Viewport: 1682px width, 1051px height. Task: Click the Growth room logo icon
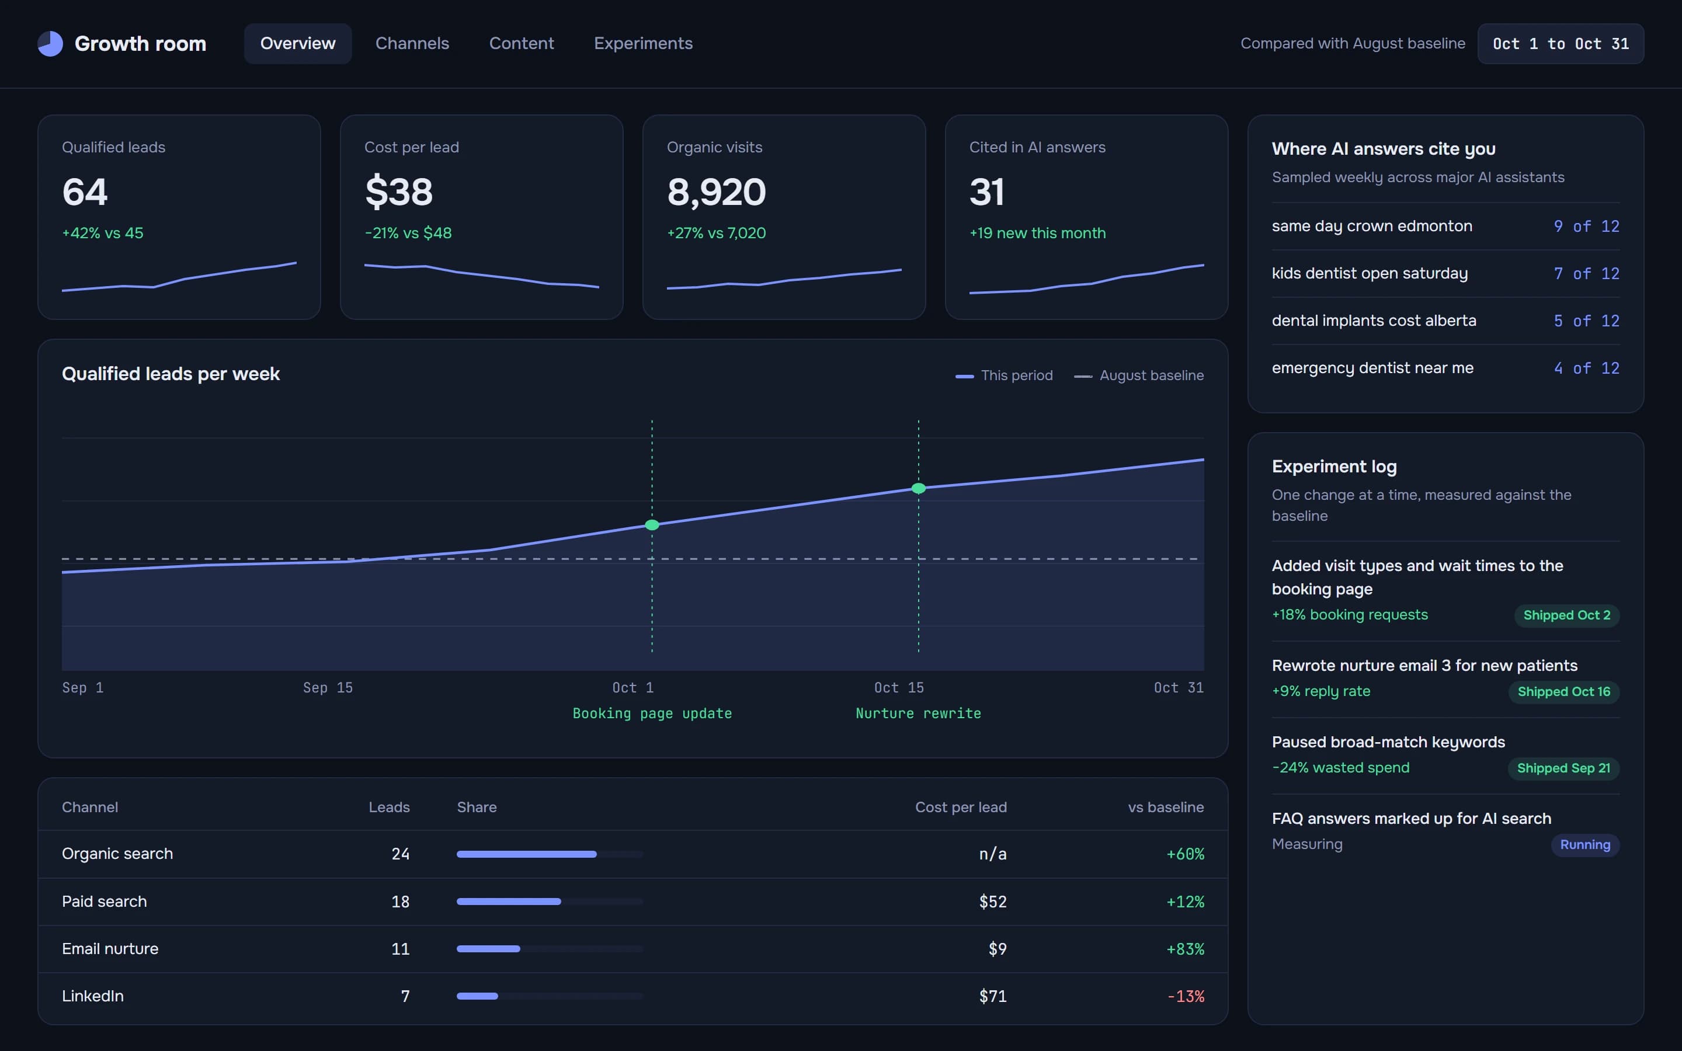[50, 44]
